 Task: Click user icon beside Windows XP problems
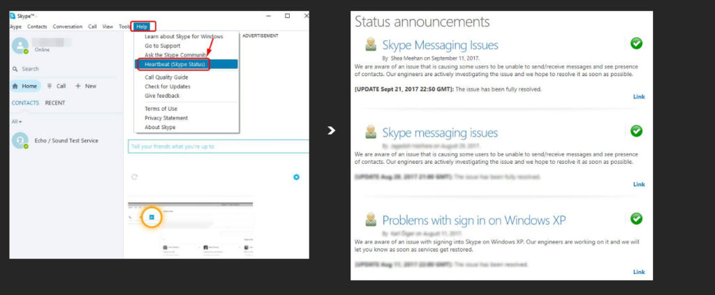tap(371, 220)
